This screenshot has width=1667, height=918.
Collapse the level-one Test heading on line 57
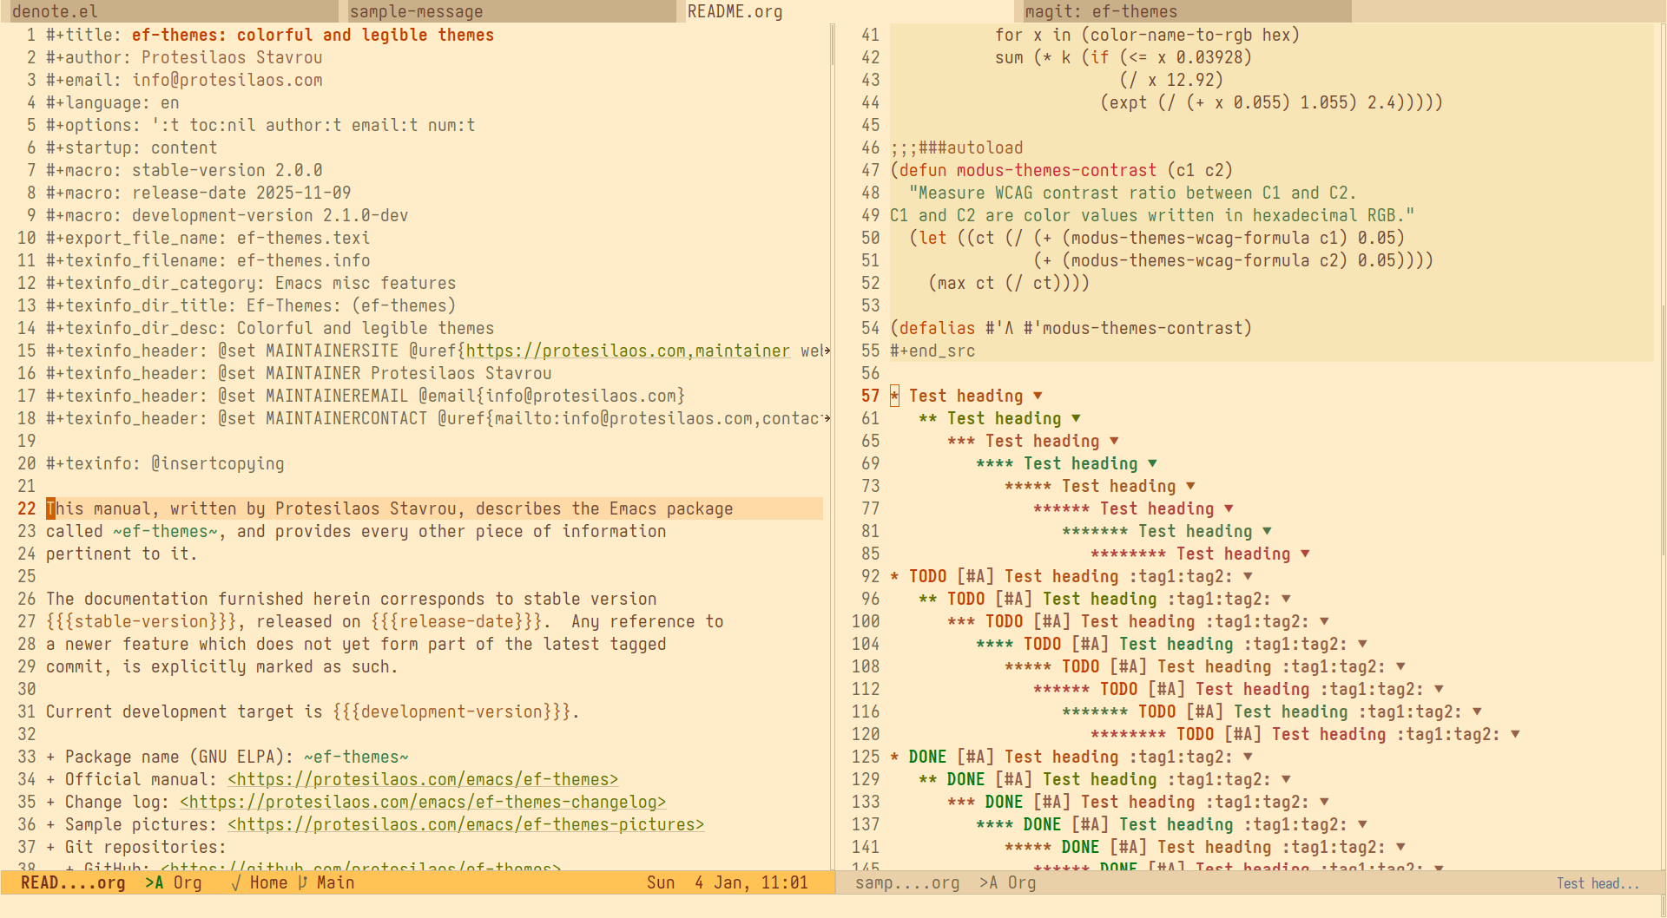coord(1038,396)
